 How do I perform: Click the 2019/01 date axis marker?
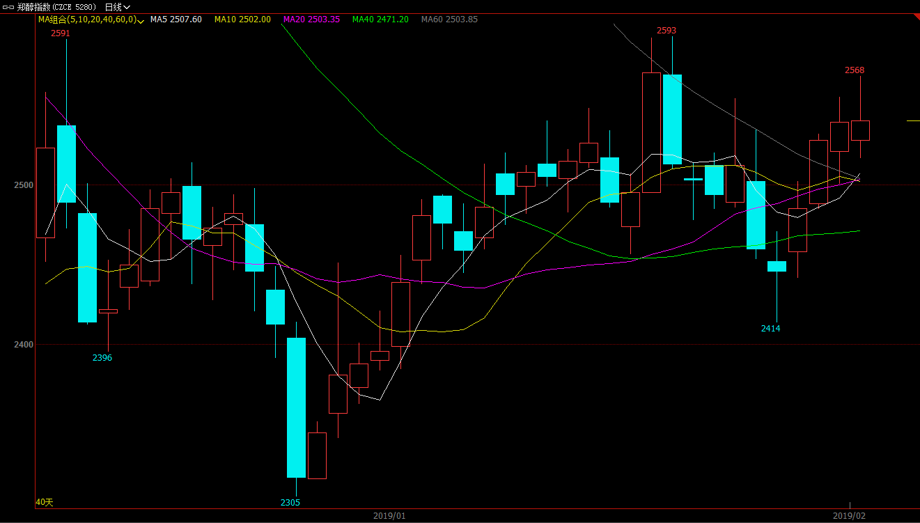pos(389,516)
